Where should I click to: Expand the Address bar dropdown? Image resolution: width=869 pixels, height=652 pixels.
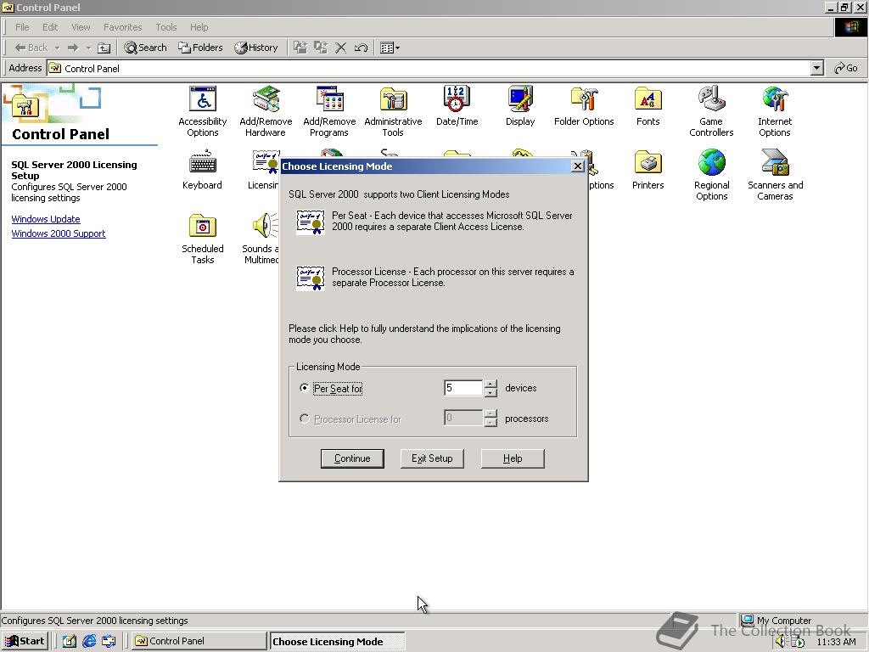coord(816,68)
